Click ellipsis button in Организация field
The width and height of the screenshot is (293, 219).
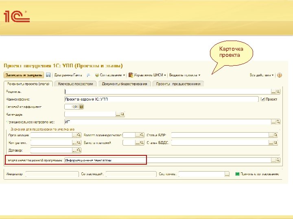tap(74, 135)
